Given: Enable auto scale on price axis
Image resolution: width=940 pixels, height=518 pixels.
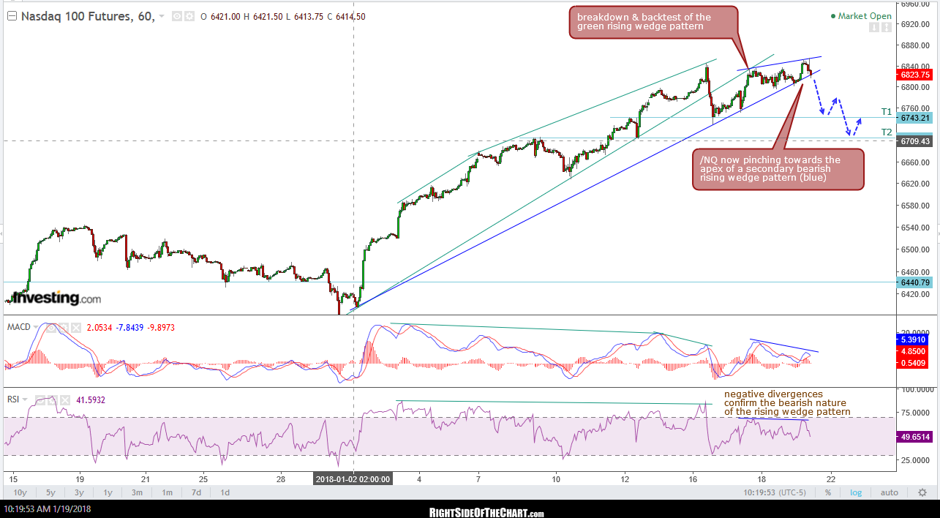Looking at the screenshot, I should pos(888,492).
